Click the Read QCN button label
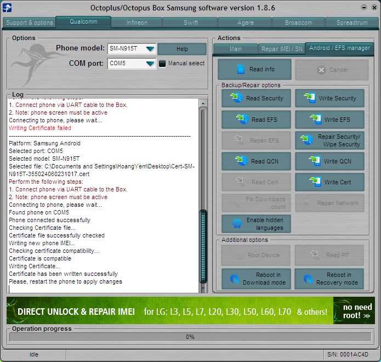The width and height of the screenshot is (381, 362). (x=265, y=161)
